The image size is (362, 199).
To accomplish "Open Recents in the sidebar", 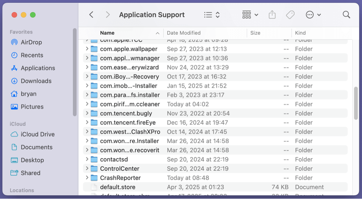I will pyautogui.click(x=27, y=55).
